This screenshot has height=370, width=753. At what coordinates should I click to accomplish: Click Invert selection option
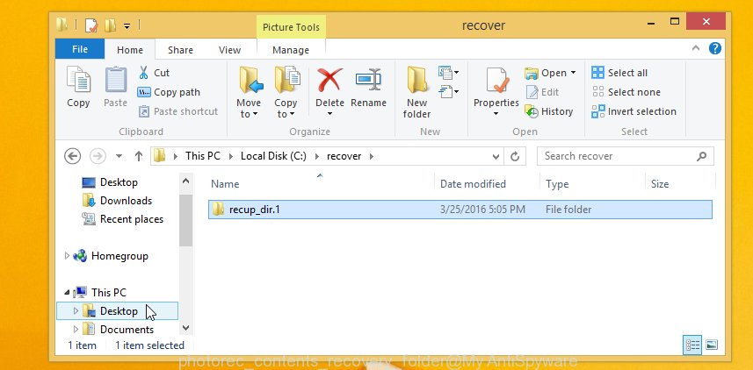(x=634, y=111)
